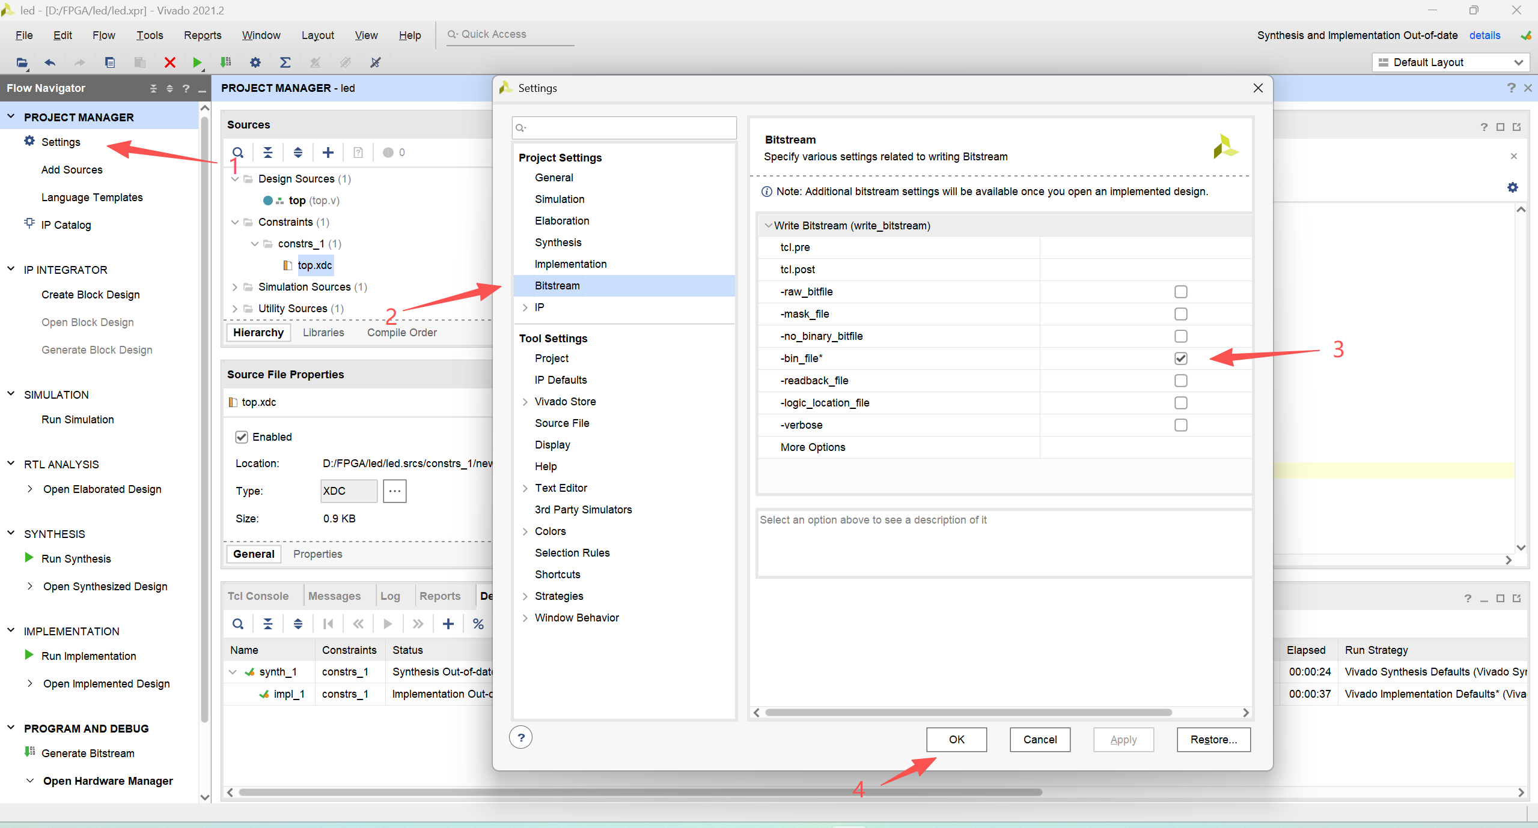Open Settings via toolbar gear icon
The height and width of the screenshot is (828, 1538).
pyautogui.click(x=255, y=62)
